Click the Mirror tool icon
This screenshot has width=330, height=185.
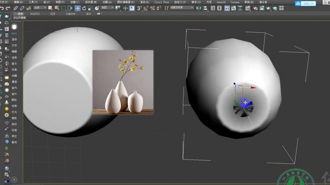point(198,8)
